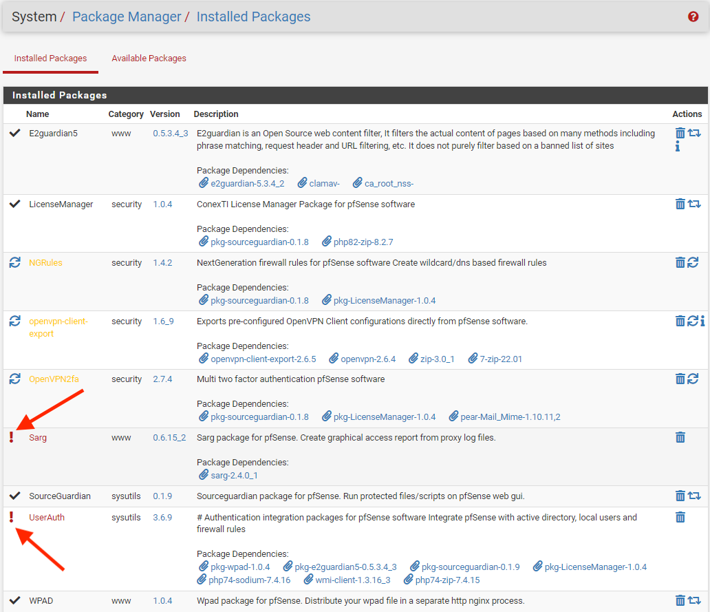Open UserAuth version 3.6.9 link
The image size is (710, 612).
tap(162, 517)
